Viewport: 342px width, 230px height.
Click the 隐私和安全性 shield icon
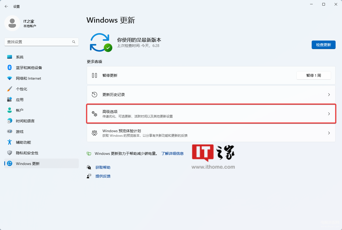tap(10, 153)
